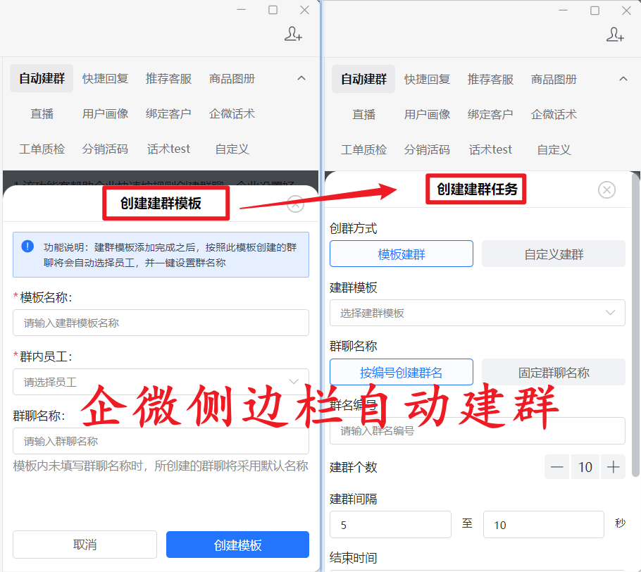Increase 建群个数 with plus button
641x572 pixels.
pos(614,466)
